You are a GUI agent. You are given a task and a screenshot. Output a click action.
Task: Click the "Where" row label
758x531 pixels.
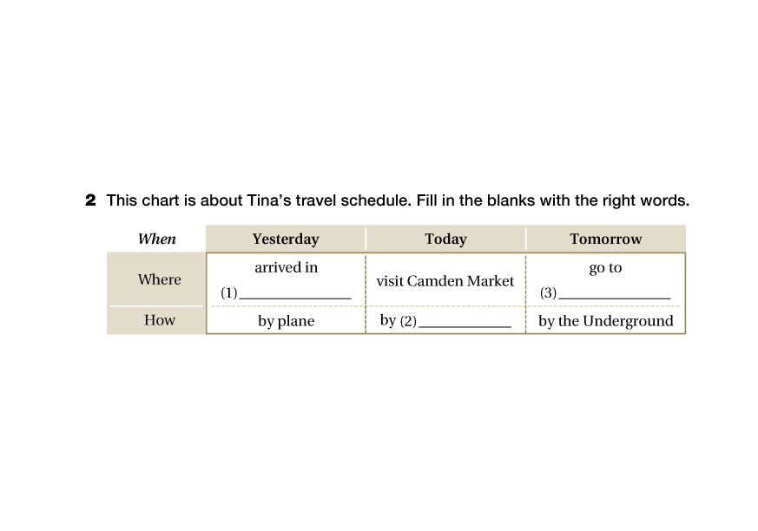pyautogui.click(x=160, y=279)
